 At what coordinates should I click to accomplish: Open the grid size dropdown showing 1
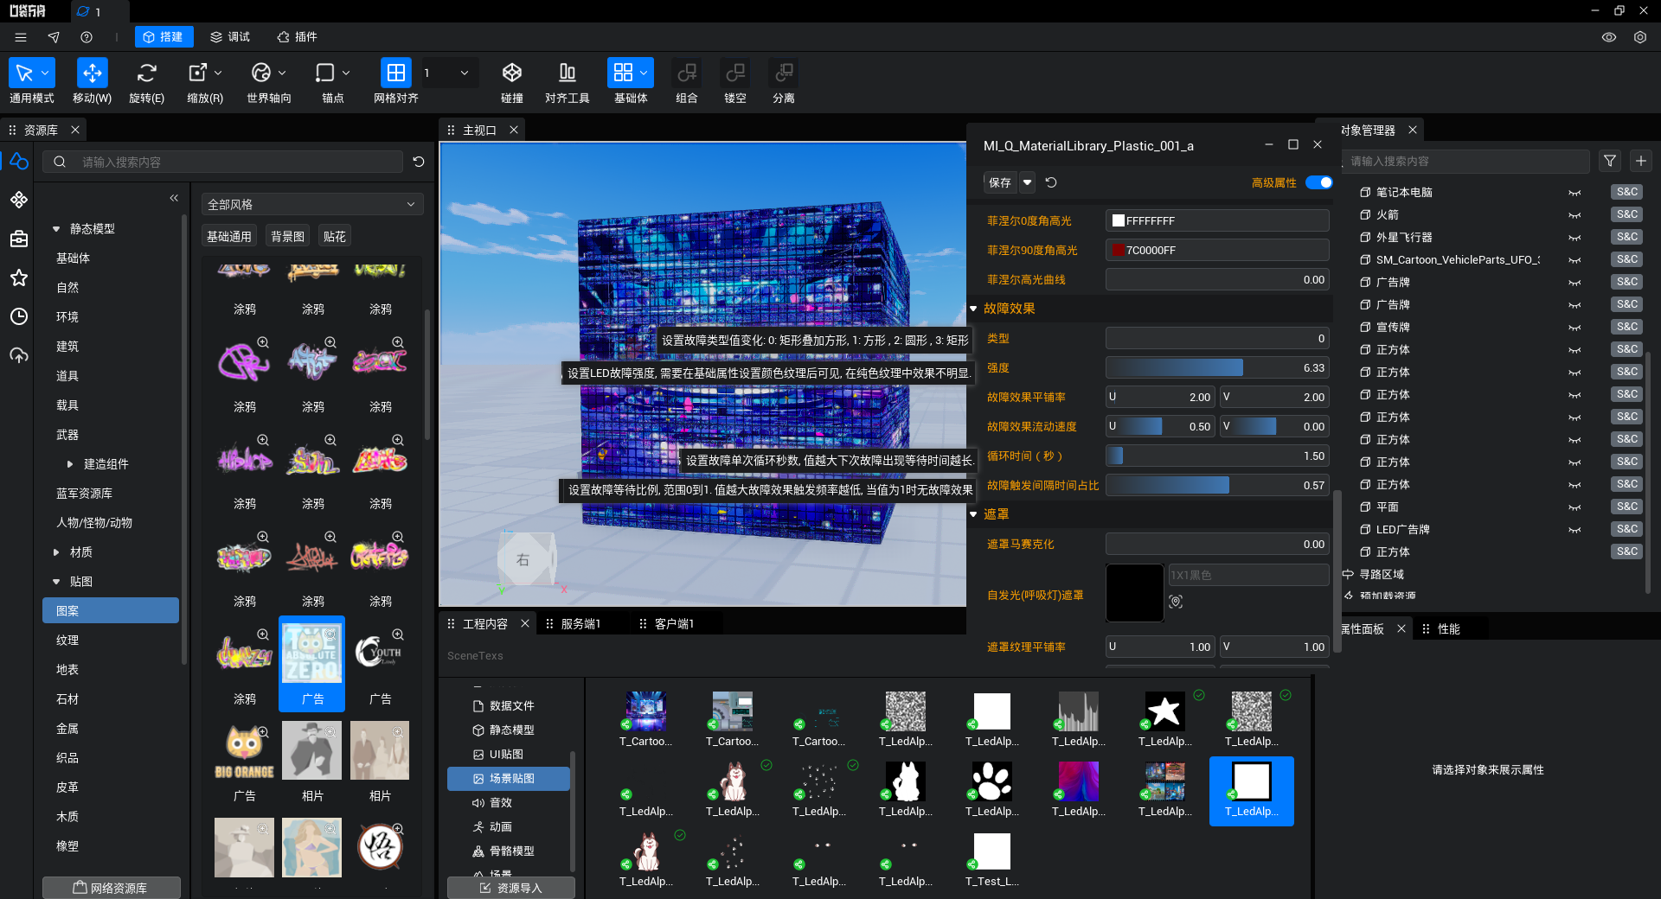(448, 73)
